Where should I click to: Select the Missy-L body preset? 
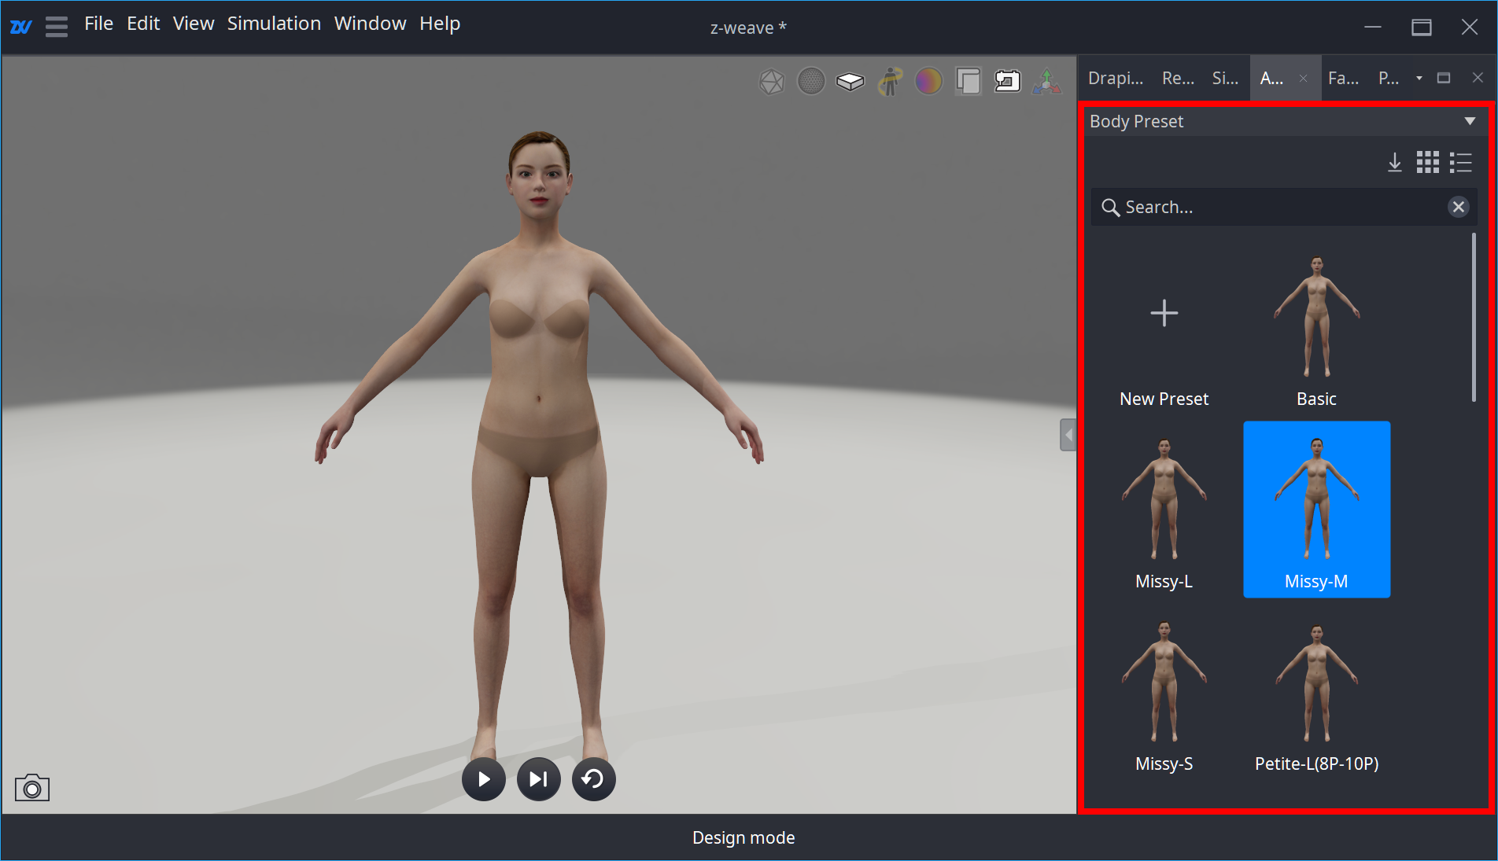click(1164, 510)
